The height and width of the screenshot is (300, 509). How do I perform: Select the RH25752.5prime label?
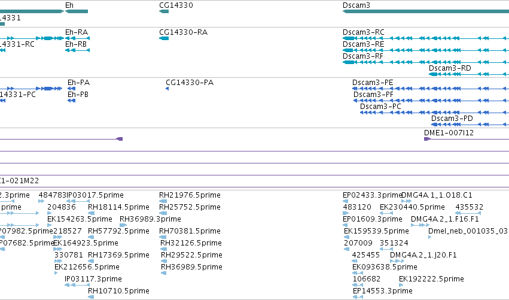tap(190, 207)
